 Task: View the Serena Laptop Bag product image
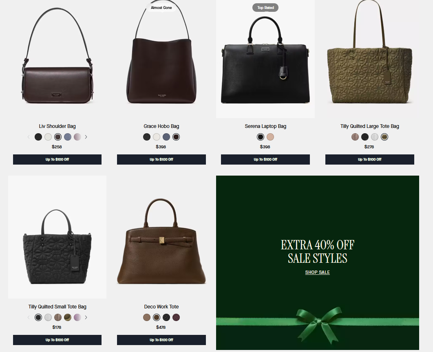point(265,59)
